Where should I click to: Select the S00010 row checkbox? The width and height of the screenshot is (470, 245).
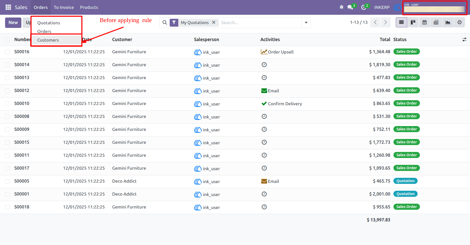pyautogui.click(x=7, y=104)
